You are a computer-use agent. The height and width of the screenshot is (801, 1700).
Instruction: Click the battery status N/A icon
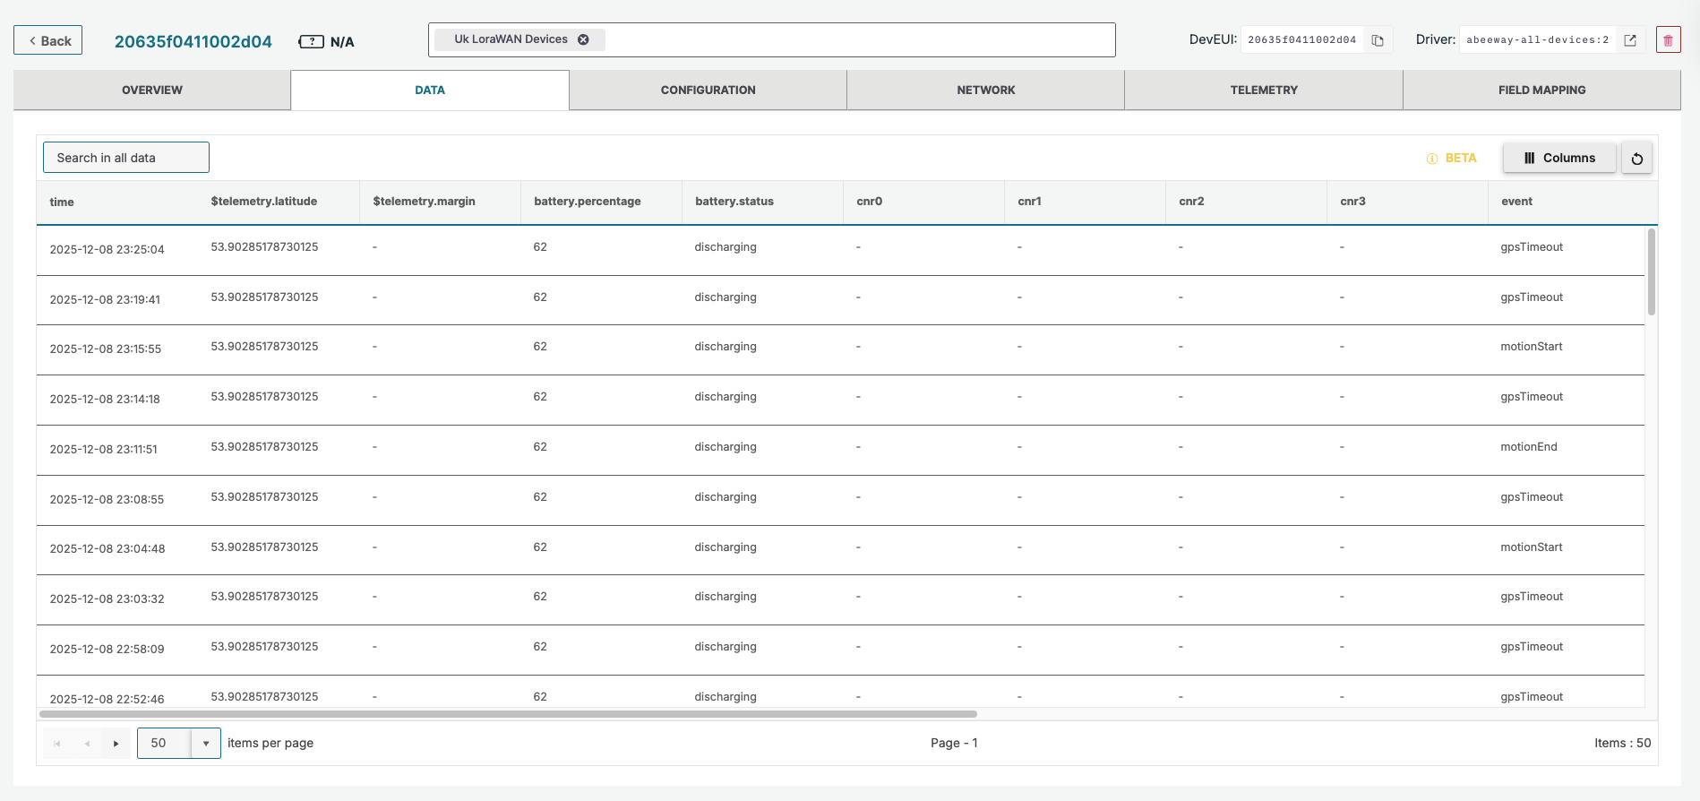coord(311,42)
